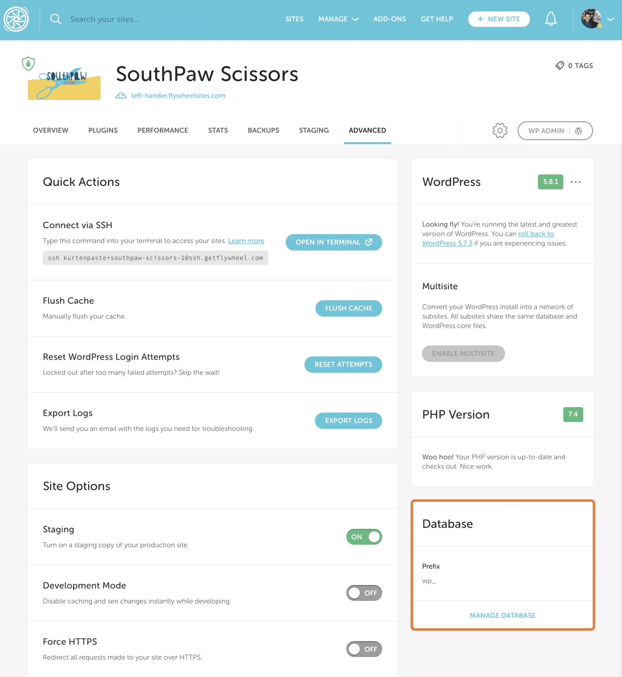Click the FLUSH CACHE button
Image resolution: width=622 pixels, height=677 pixels.
[x=349, y=308]
